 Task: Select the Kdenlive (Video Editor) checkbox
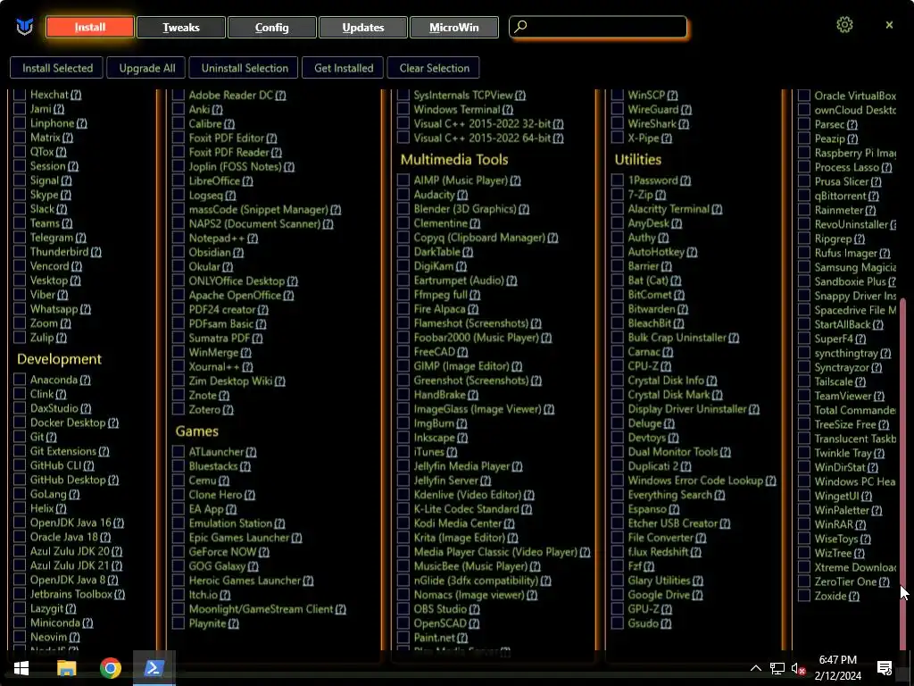click(x=403, y=495)
